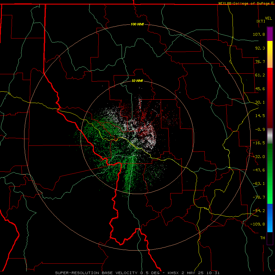
Task: Click the 45.6 velocity scale value
Action: tap(260, 89)
